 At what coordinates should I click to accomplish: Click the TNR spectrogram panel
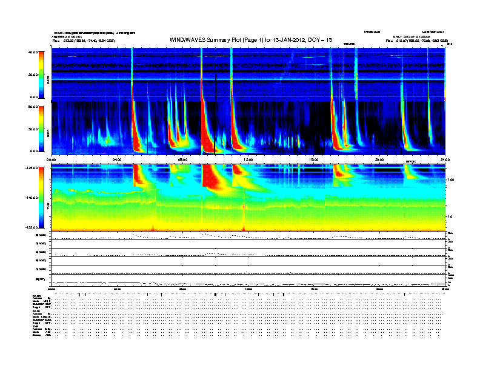click(248, 198)
